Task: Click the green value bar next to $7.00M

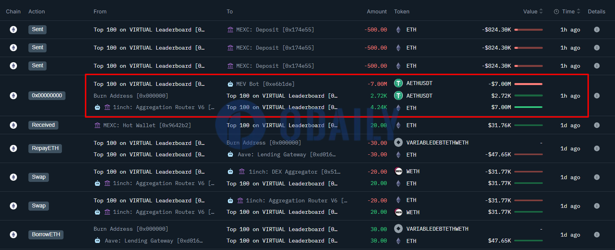Action: click(529, 107)
